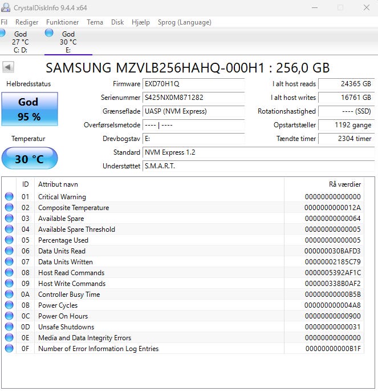Click the status orb for Data Units Written

(9, 262)
